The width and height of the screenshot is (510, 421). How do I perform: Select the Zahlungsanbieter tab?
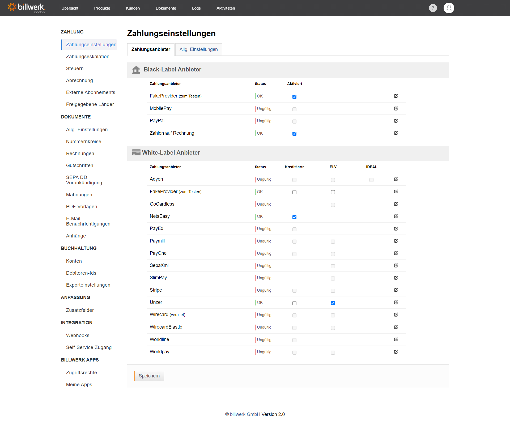coord(151,49)
